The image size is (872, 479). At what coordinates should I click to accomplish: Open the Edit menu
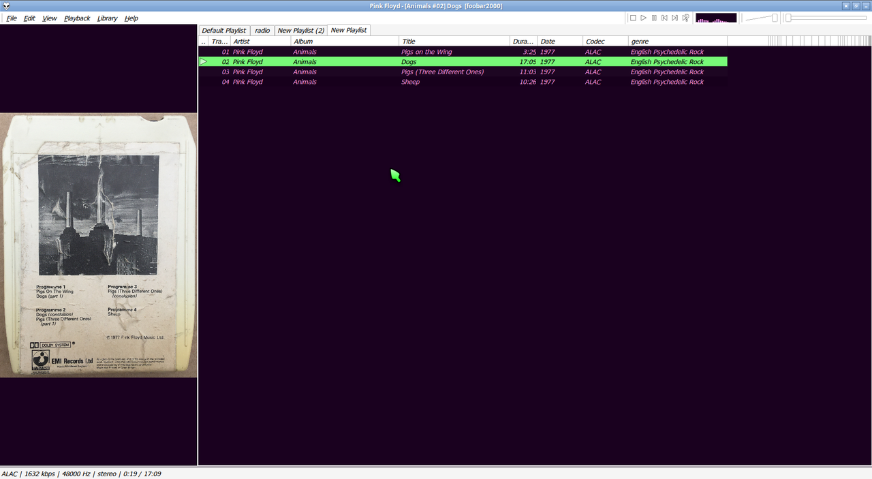click(29, 18)
